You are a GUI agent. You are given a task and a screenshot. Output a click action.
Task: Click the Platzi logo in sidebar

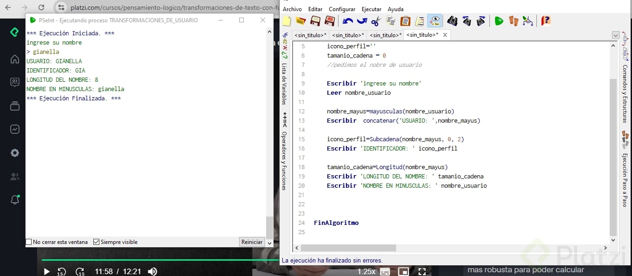click(x=15, y=32)
